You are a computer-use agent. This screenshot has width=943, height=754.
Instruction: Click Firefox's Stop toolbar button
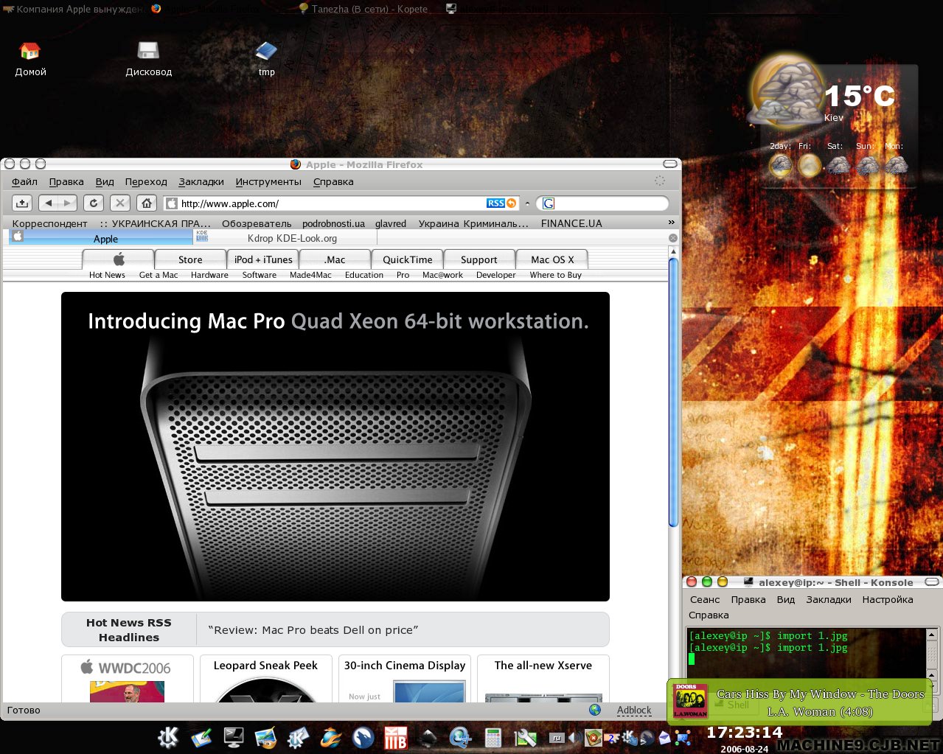click(x=120, y=203)
